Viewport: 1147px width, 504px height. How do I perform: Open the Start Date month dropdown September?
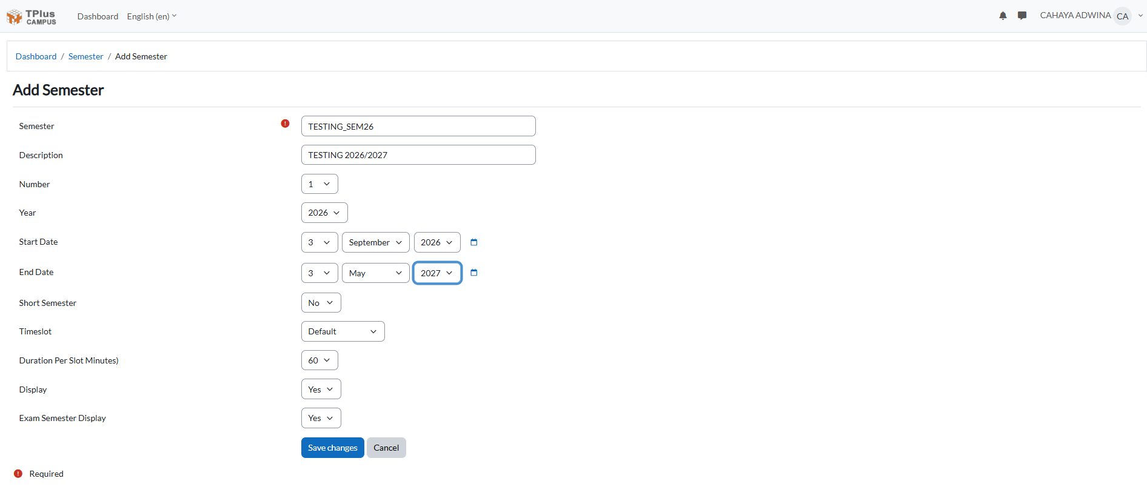376,242
